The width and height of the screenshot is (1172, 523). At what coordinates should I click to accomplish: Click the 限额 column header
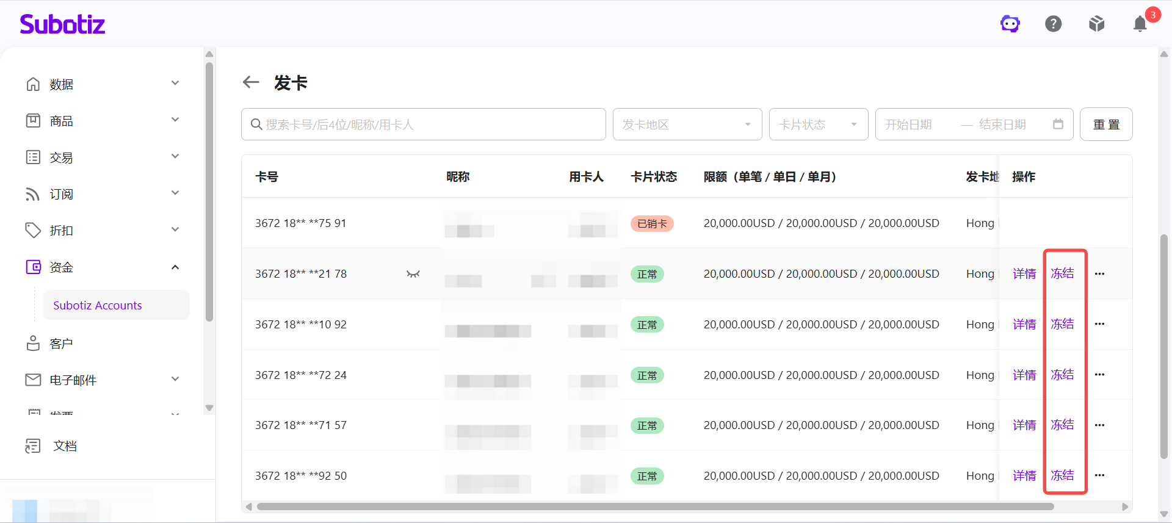770,177
